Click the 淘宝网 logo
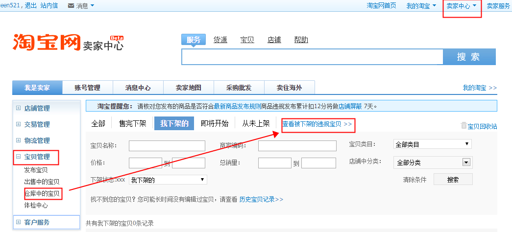The width and height of the screenshot is (512, 232). (x=47, y=42)
